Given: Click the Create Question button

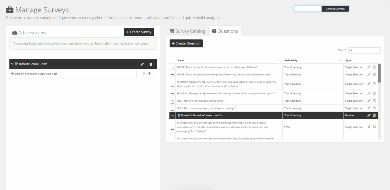Looking at the screenshot, I should [x=186, y=43].
